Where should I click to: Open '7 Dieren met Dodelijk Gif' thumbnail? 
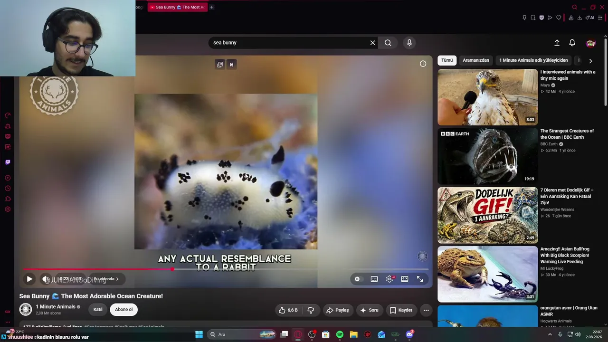click(x=488, y=215)
